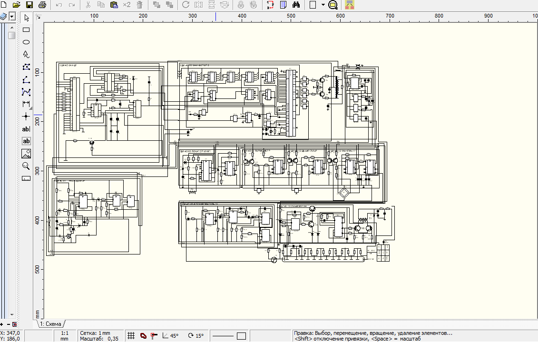Open a file with the folder icon
Screen dimensions: 538x342
(x=16, y=4)
